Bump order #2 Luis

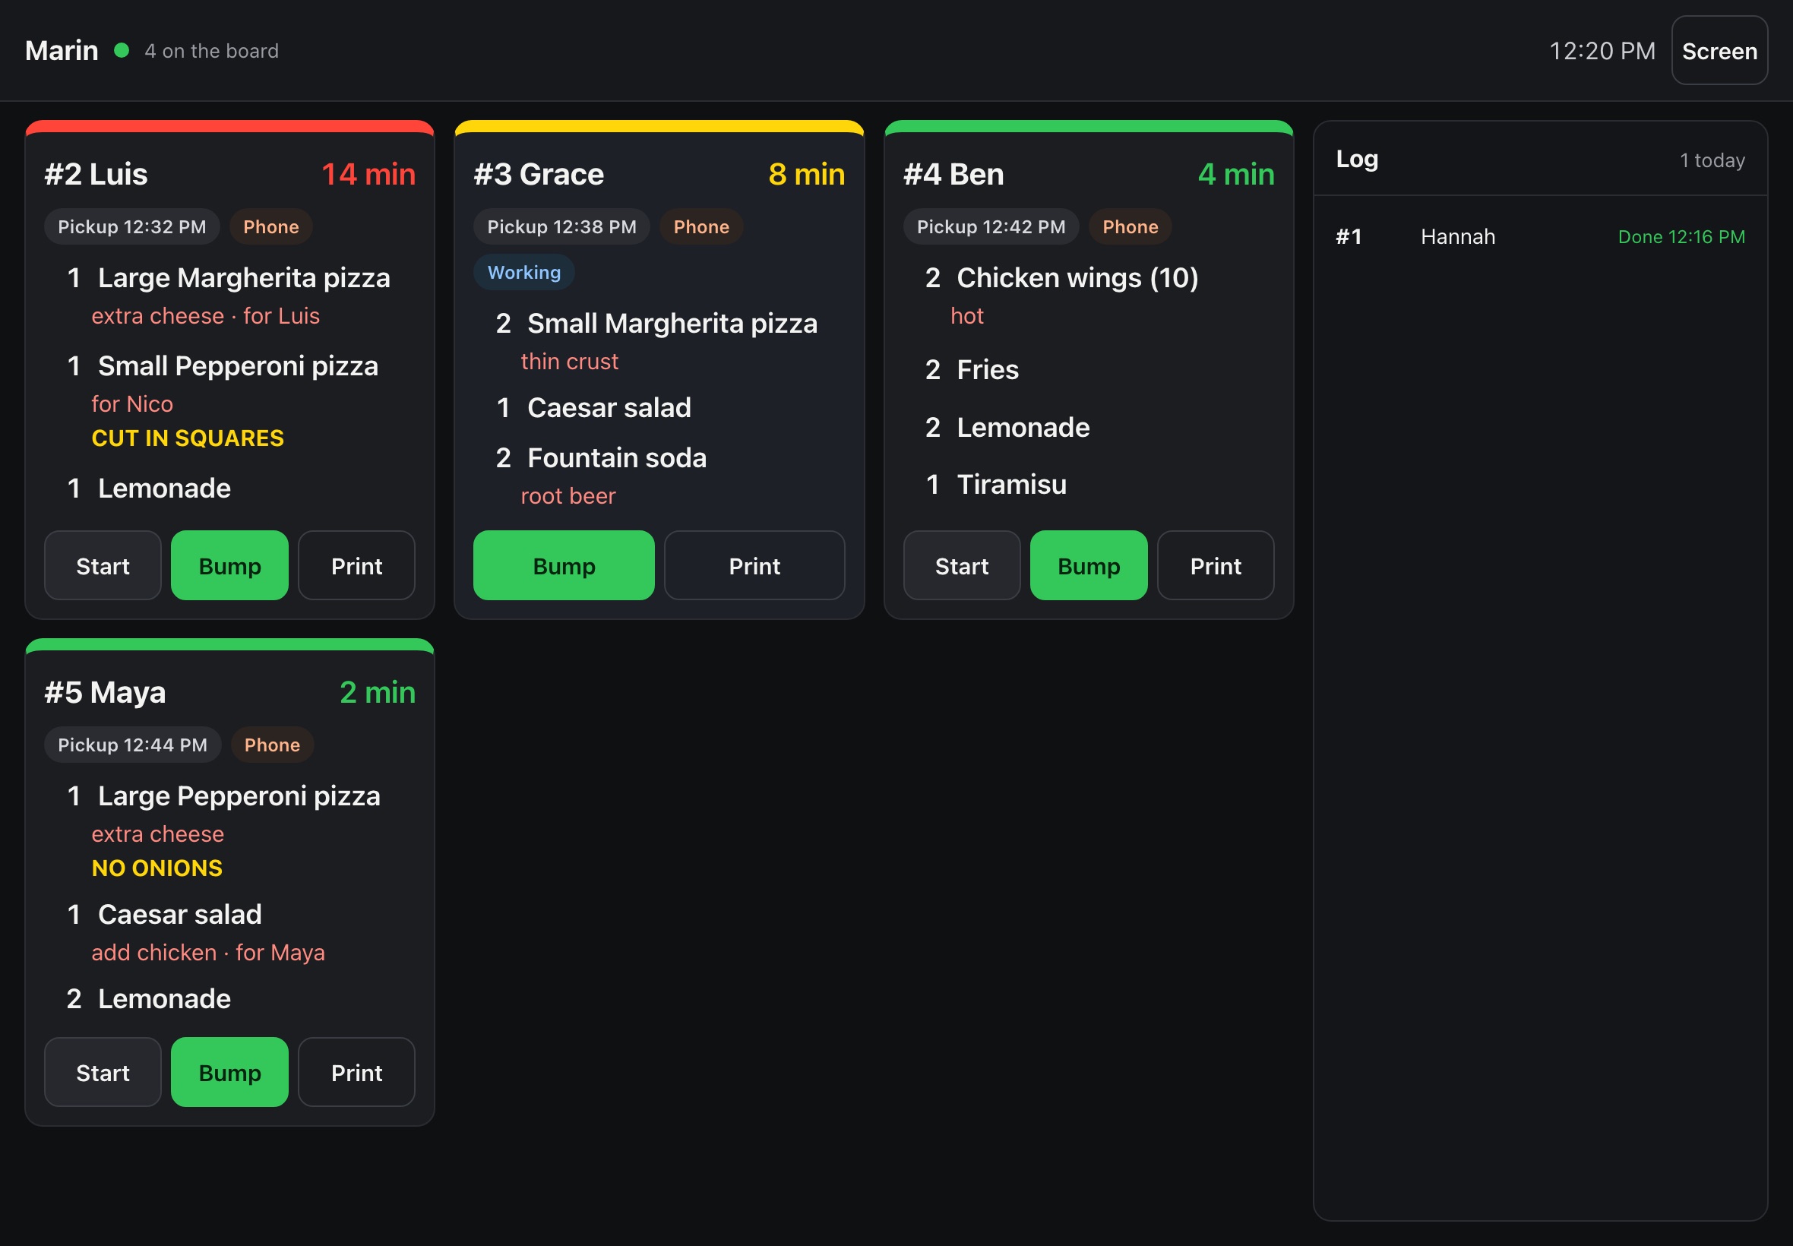coord(229,566)
